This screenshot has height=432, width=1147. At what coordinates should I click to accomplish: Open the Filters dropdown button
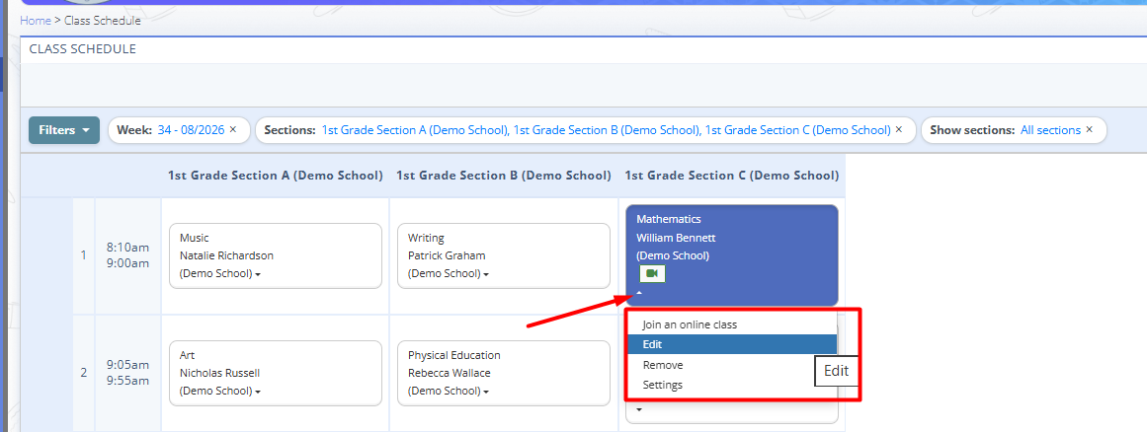pyautogui.click(x=64, y=130)
